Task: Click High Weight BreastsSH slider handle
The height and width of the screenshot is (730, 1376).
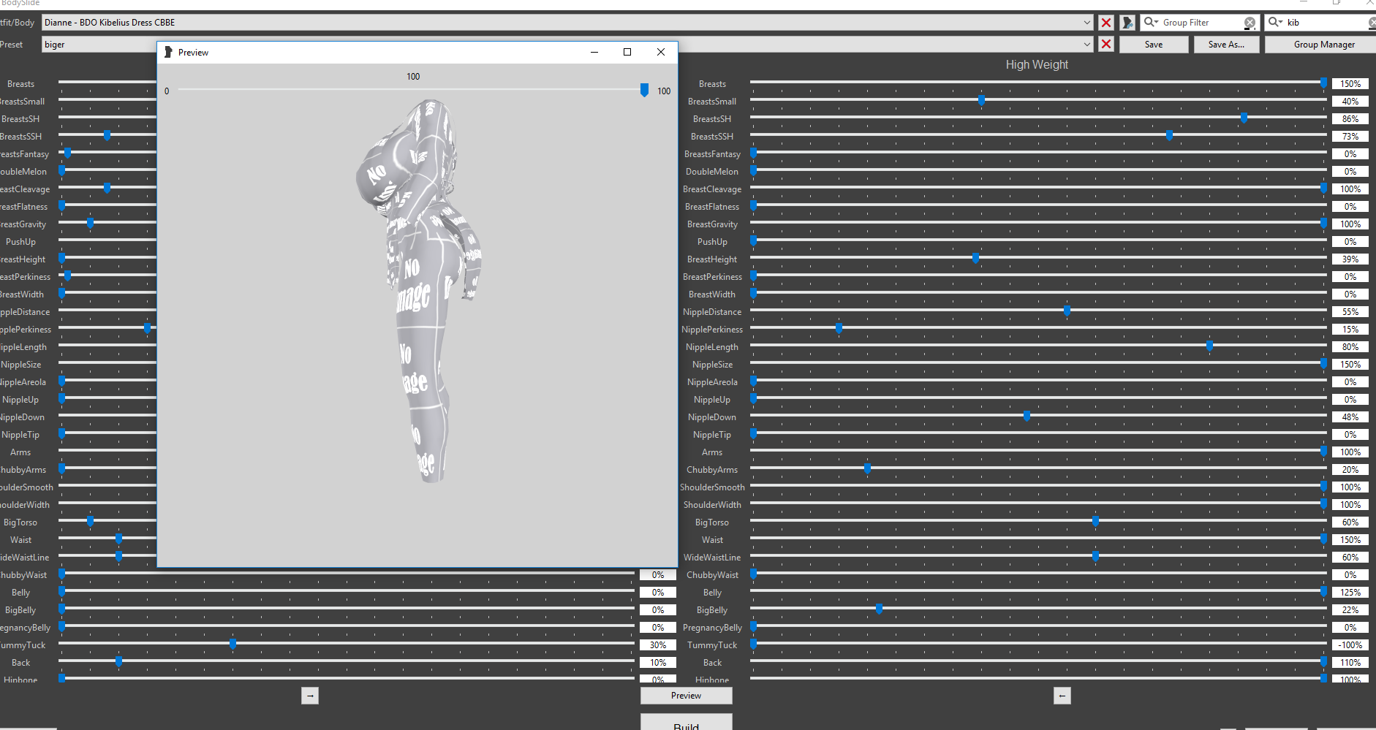Action: pyautogui.click(x=1244, y=118)
